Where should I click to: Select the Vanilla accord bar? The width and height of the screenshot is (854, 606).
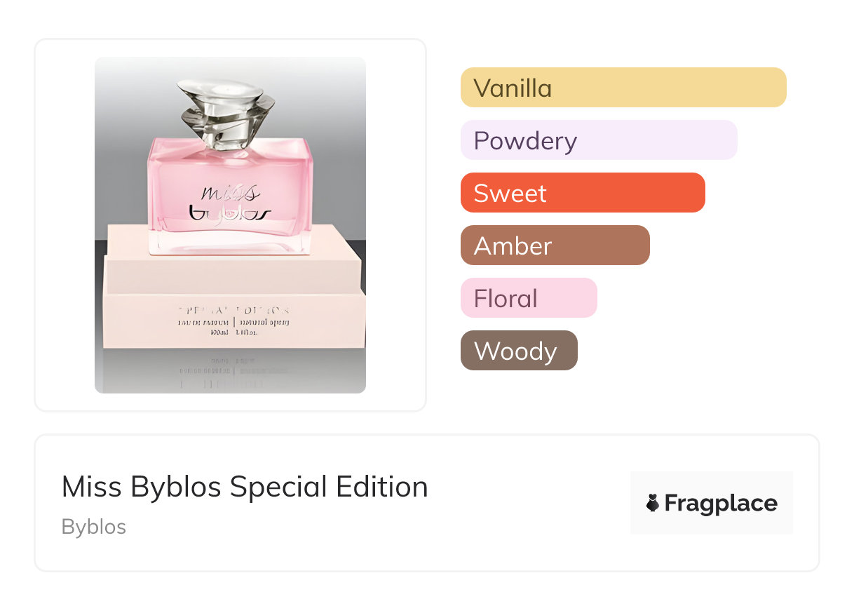tap(623, 88)
